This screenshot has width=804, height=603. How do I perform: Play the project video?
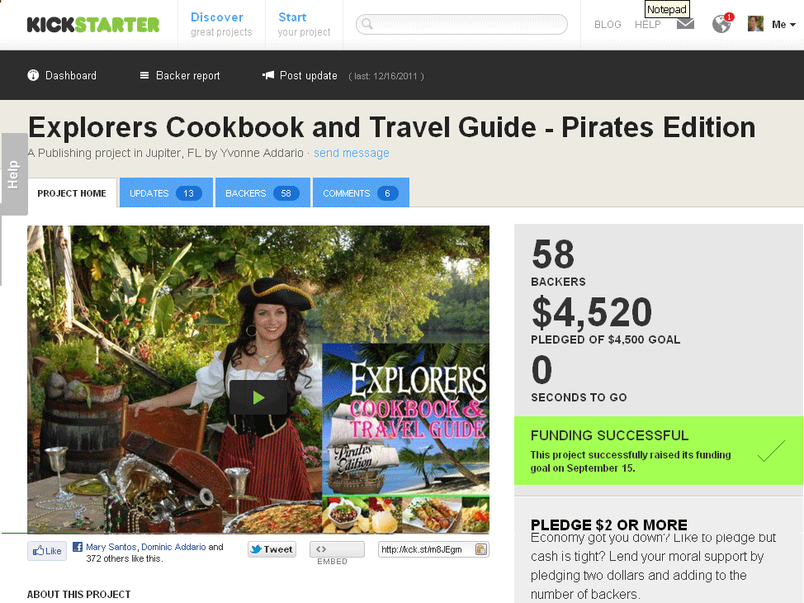[258, 397]
